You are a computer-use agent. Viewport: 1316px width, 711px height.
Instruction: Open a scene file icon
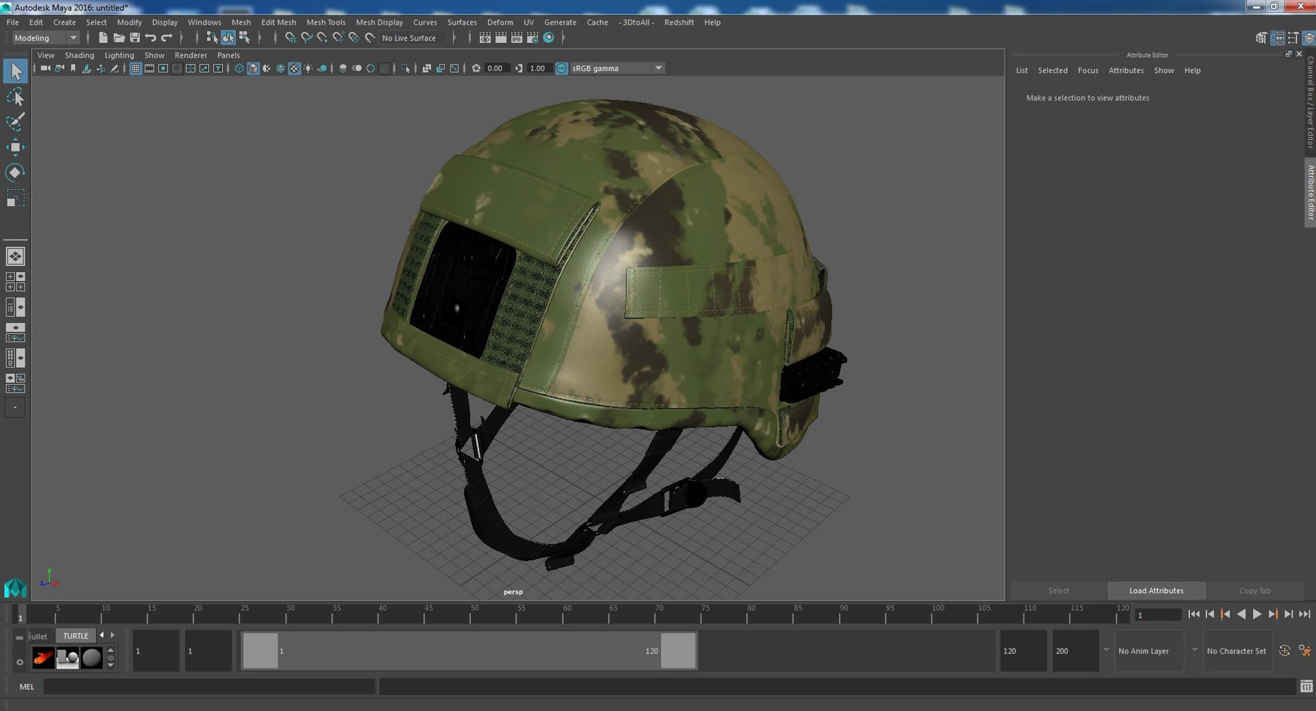[x=119, y=38]
